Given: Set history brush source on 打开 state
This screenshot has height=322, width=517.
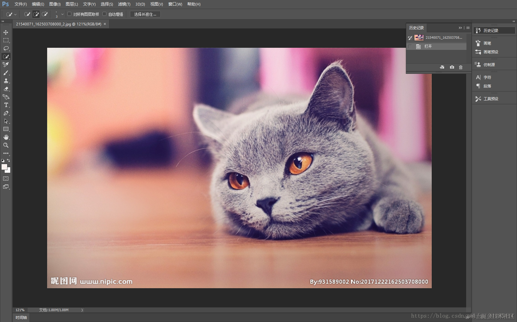Looking at the screenshot, I should point(410,47).
